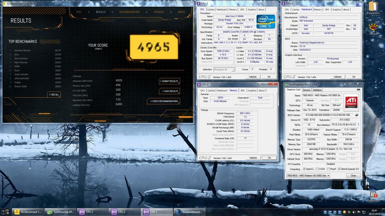Select Shawn Smith in top benchmarks list
The image size is (385, 216).
[x=35, y=87]
